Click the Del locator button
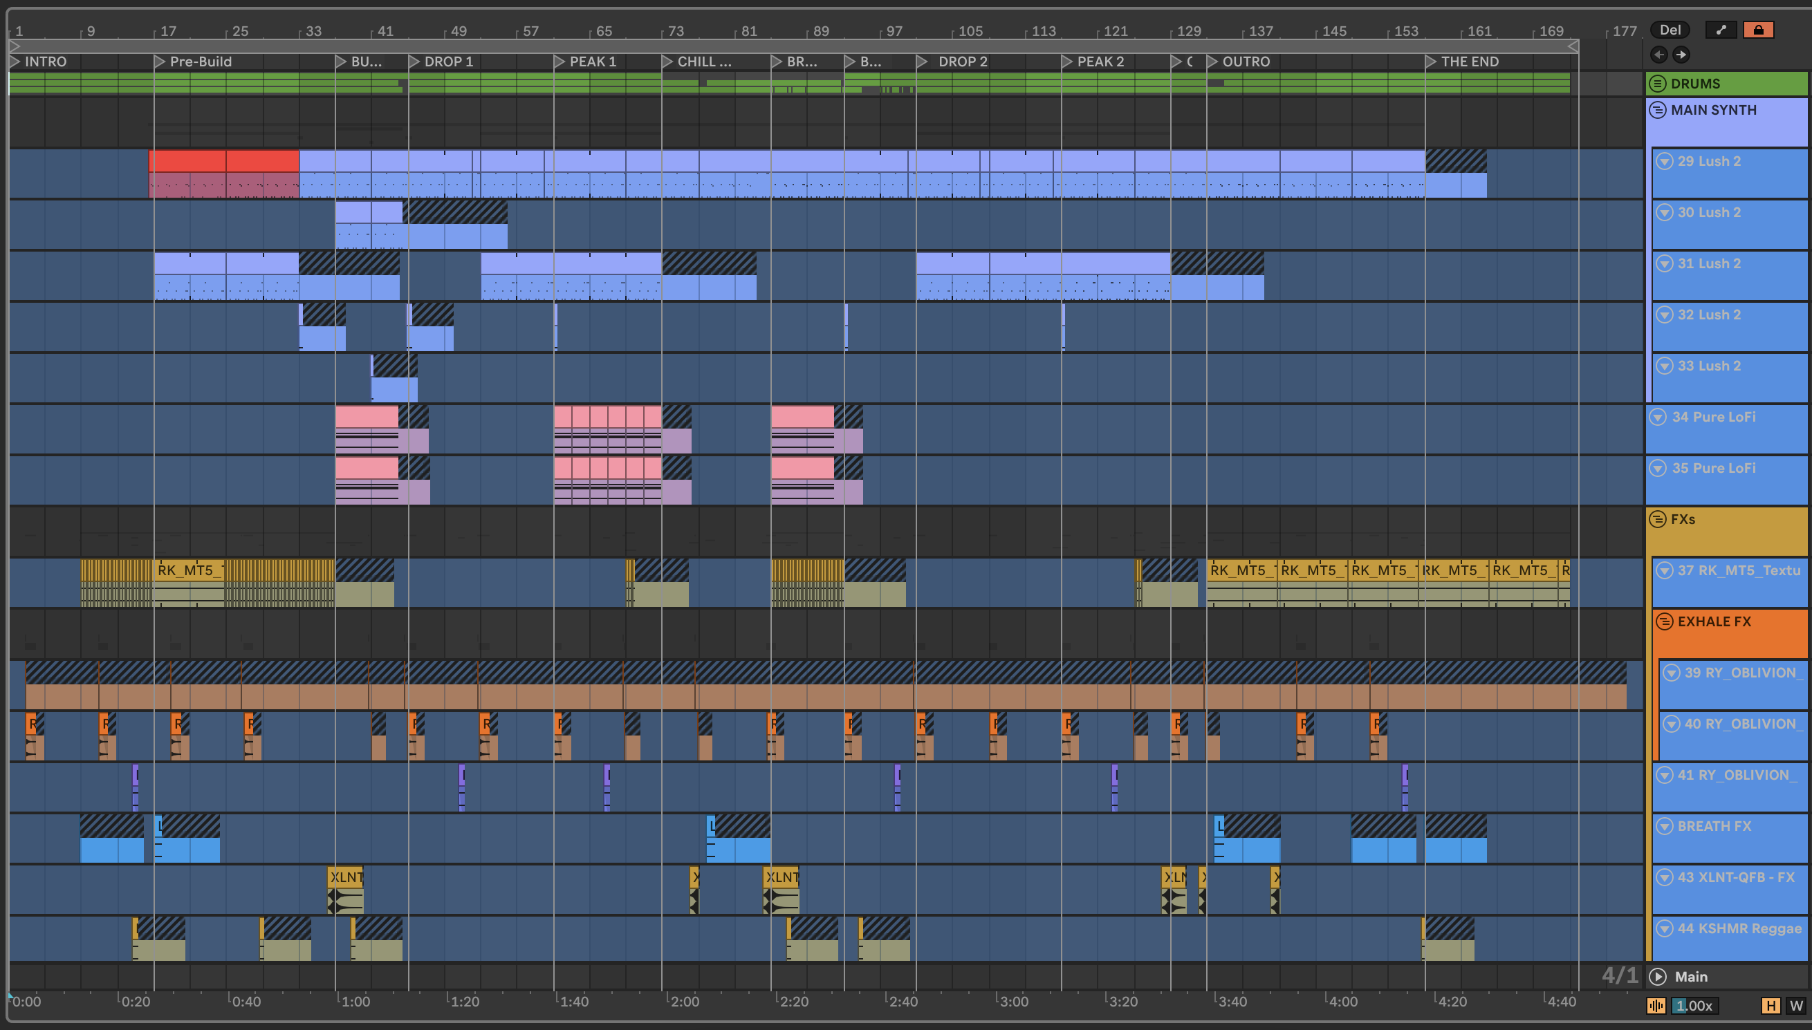Image resolution: width=1812 pixels, height=1030 pixels. (x=1670, y=30)
